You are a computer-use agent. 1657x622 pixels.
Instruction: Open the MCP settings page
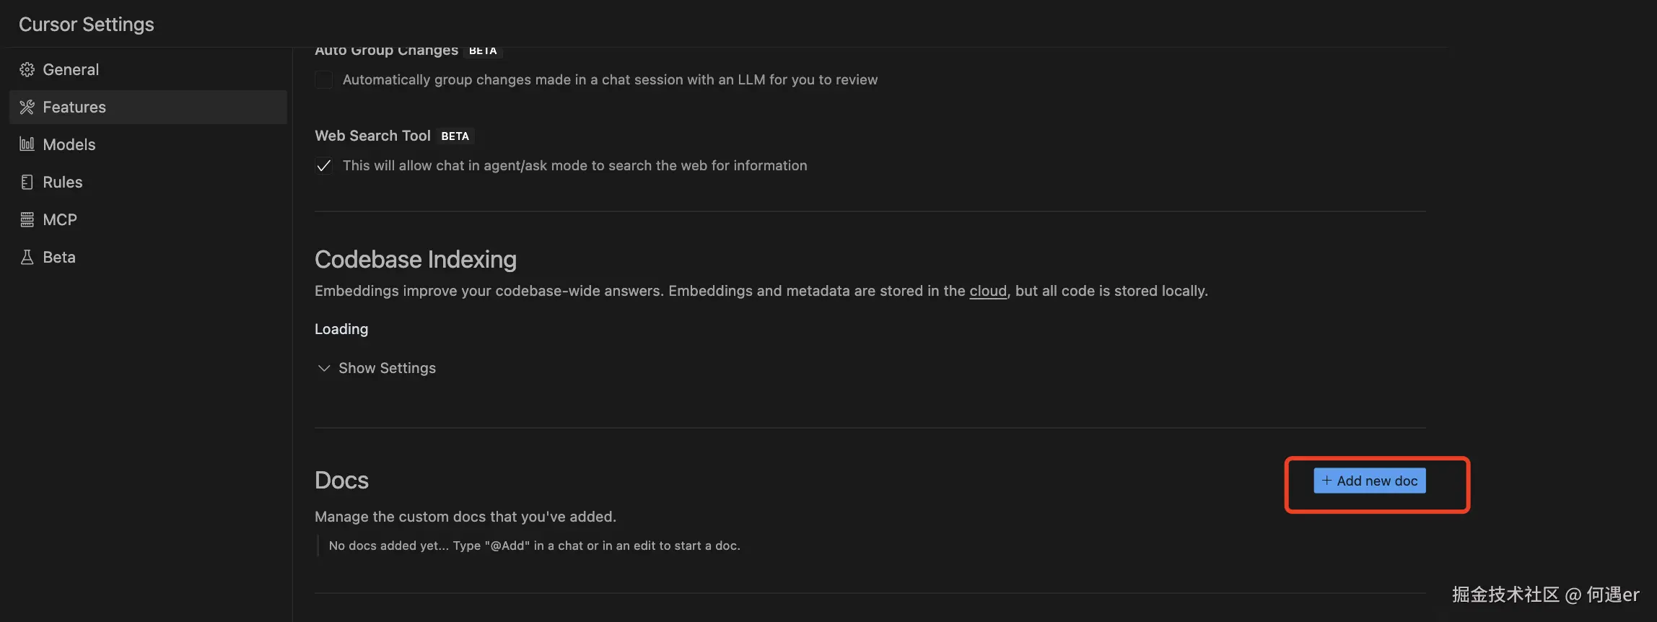(60, 219)
